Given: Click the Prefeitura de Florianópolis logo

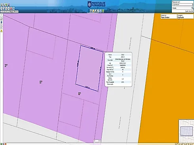Looking at the screenshot, I should pyautogui.click(x=97, y=4).
